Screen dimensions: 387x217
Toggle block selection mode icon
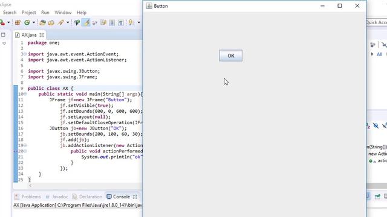[x=112, y=23]
